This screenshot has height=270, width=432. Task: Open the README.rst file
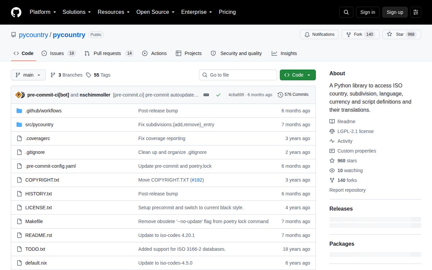tap(38, 235)
